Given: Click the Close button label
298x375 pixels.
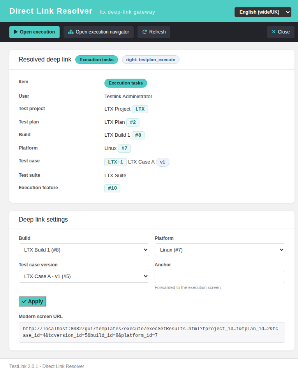Looking at the screenshot, I should coord(284,32).
